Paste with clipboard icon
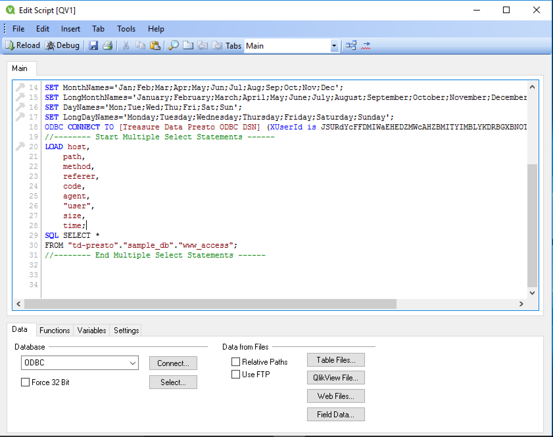 155,45
